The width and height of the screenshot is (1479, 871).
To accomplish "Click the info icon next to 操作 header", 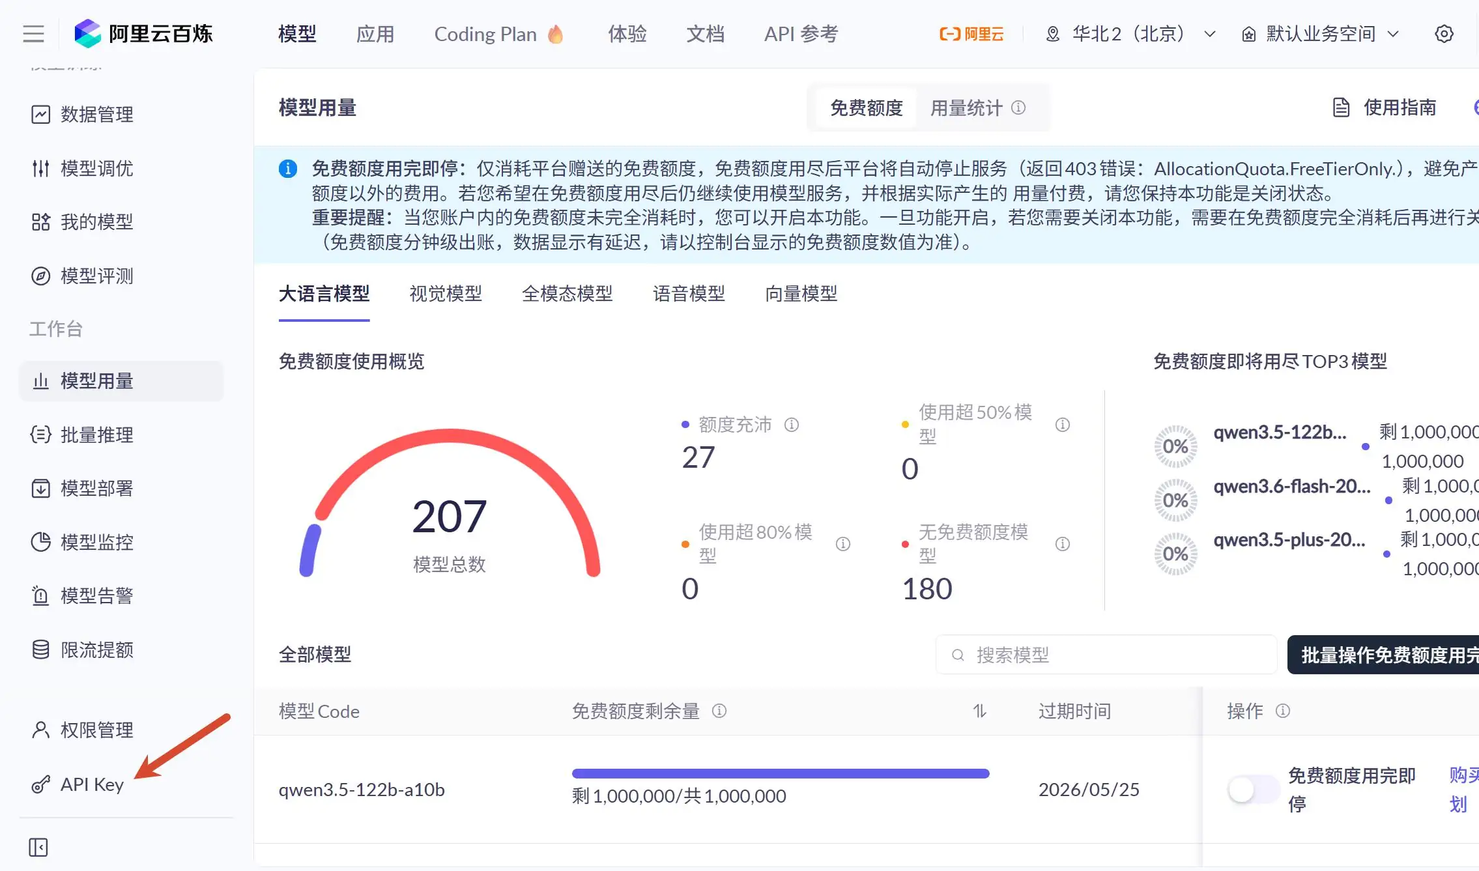I will [1283, 711].
